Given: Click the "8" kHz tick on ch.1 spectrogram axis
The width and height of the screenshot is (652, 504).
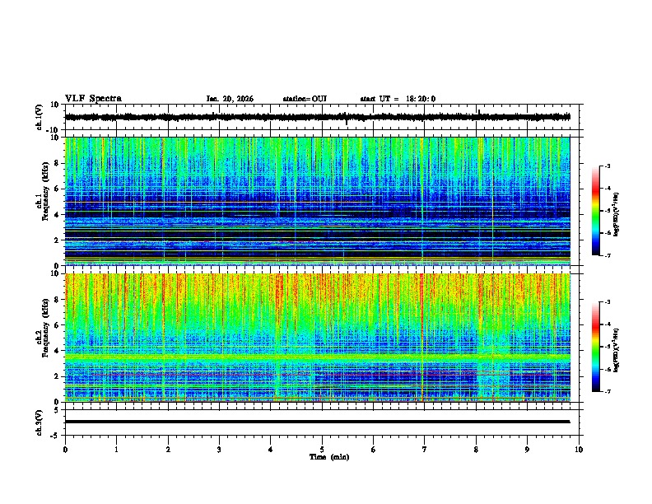Looking at the screenshot, I should tap(57, 163).
